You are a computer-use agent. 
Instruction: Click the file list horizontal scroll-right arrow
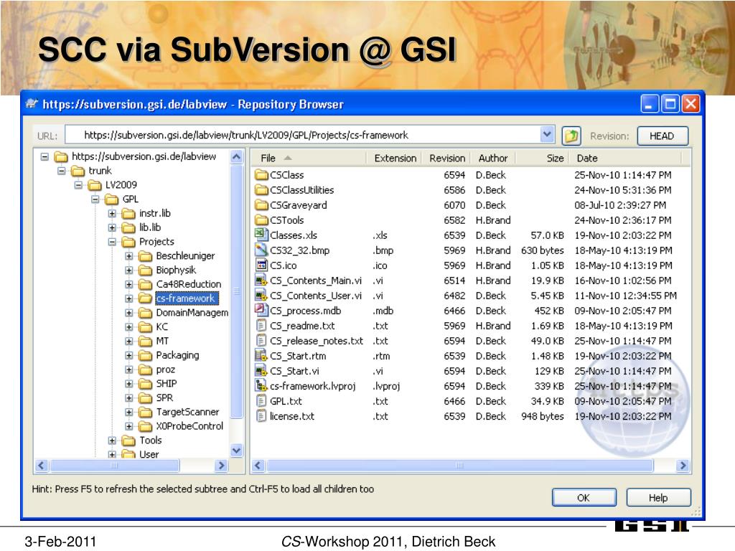point(683,465)
